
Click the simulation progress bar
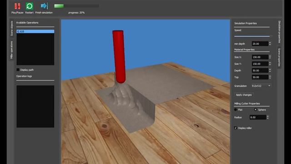(76, 6)
